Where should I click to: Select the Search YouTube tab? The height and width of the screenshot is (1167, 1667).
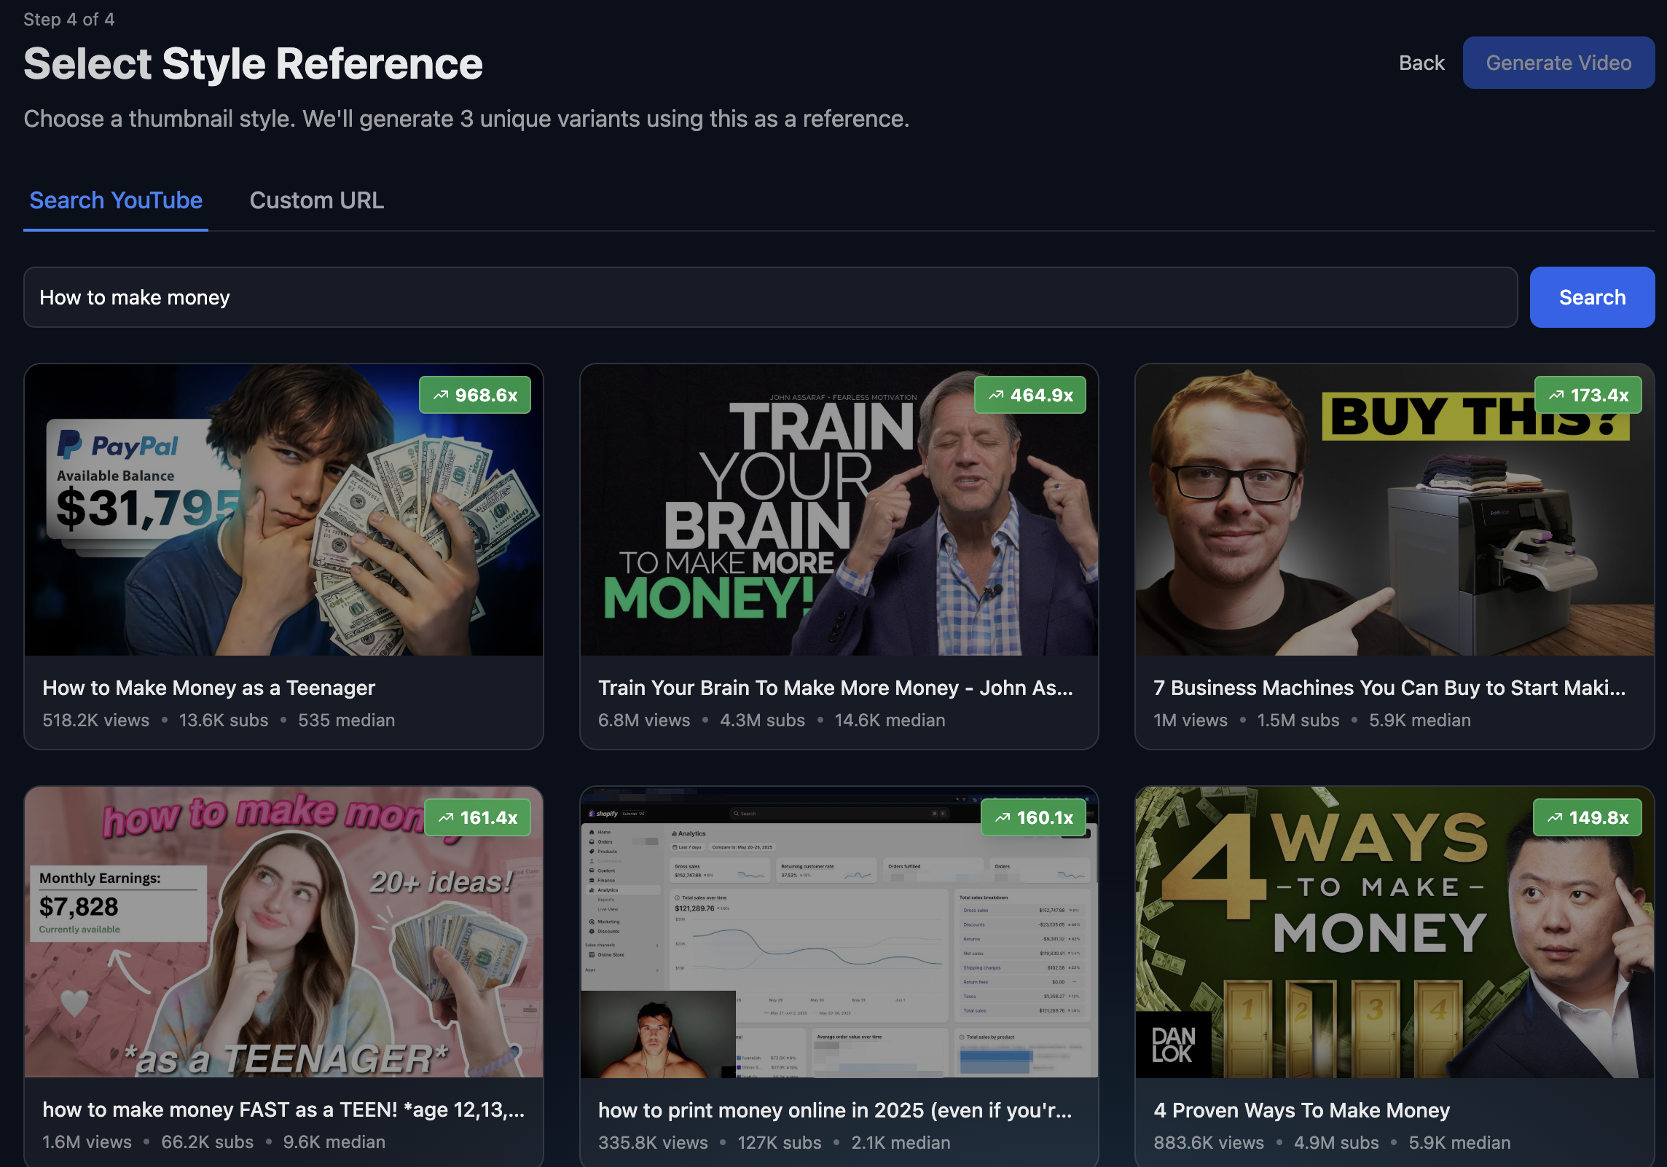coord(116,200)
